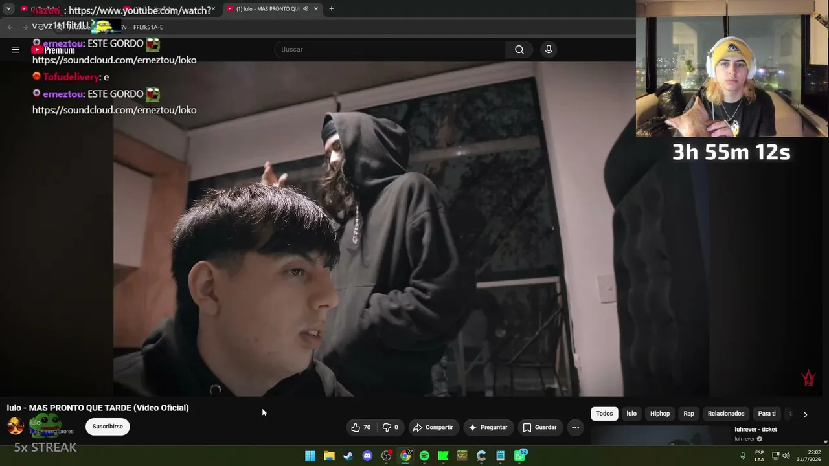Open the Kick app from the taskbar
829x466 pixels.
click(x=443, y=456)
